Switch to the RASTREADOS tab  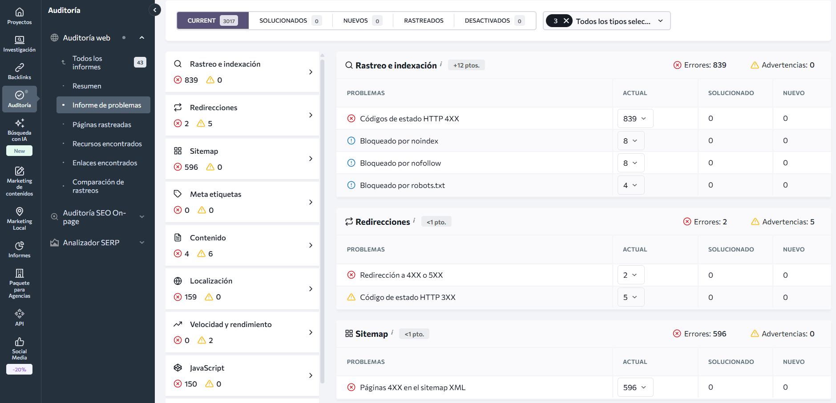point(424,21)
